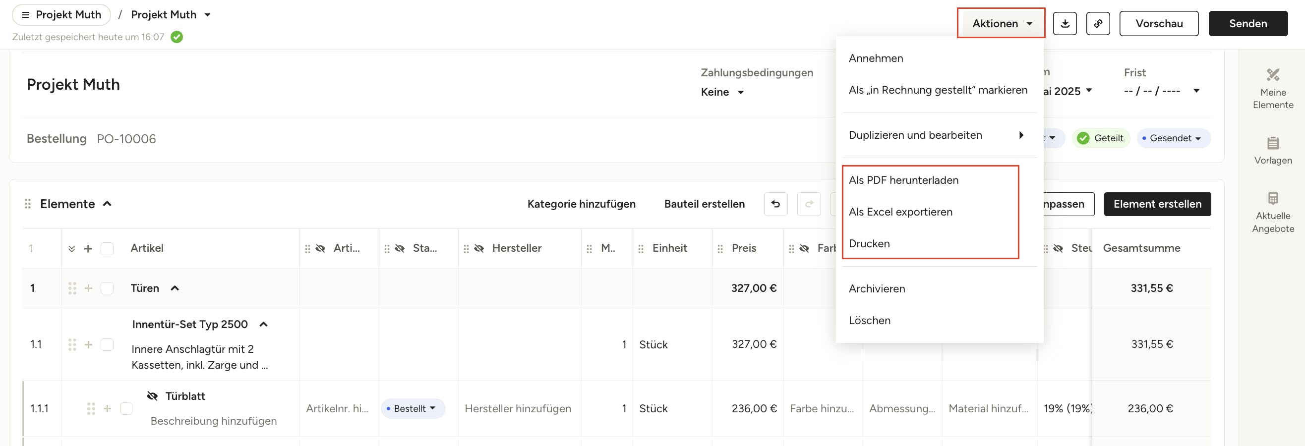
Task: Tick the checkbox in Türen row
Action: [107, 288]
